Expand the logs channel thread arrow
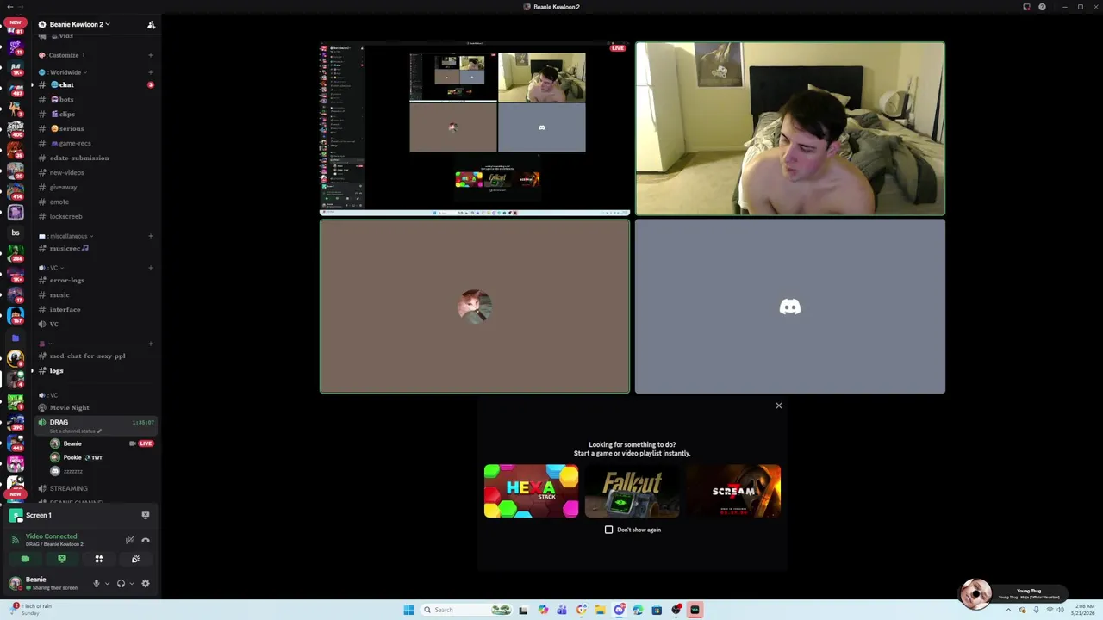Image resolution: width=1103 pixels, height=620 pixels. coord(33,370)
